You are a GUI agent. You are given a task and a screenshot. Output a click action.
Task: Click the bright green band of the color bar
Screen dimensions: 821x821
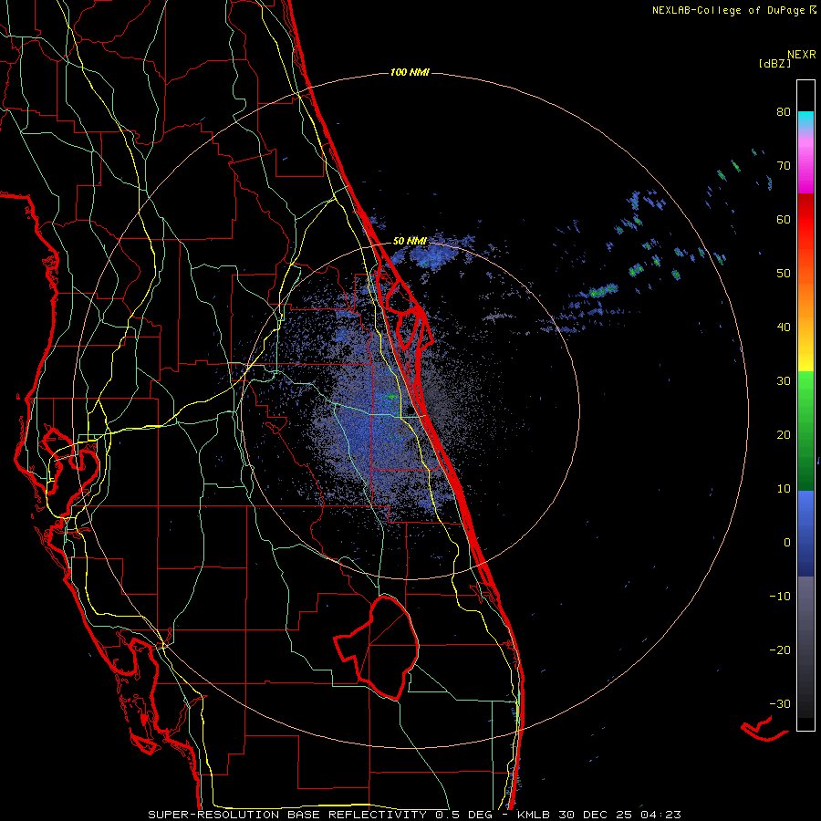[x=805, y=390]
